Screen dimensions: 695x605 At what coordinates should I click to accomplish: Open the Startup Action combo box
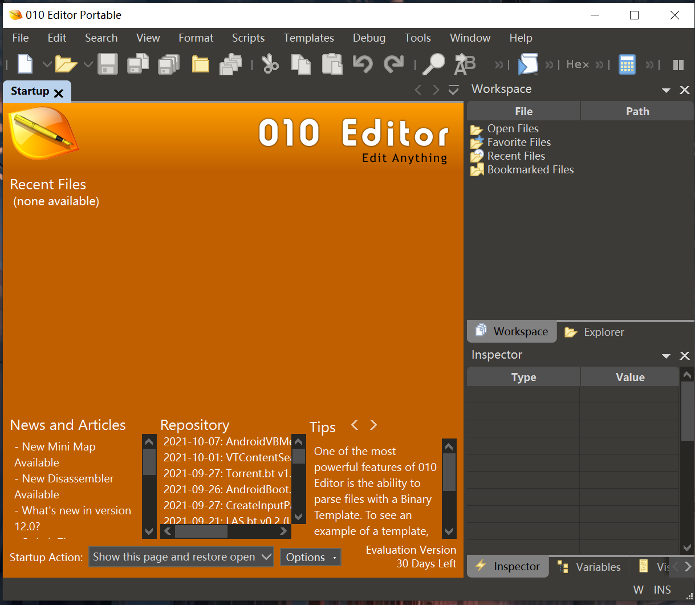[181, 557]
